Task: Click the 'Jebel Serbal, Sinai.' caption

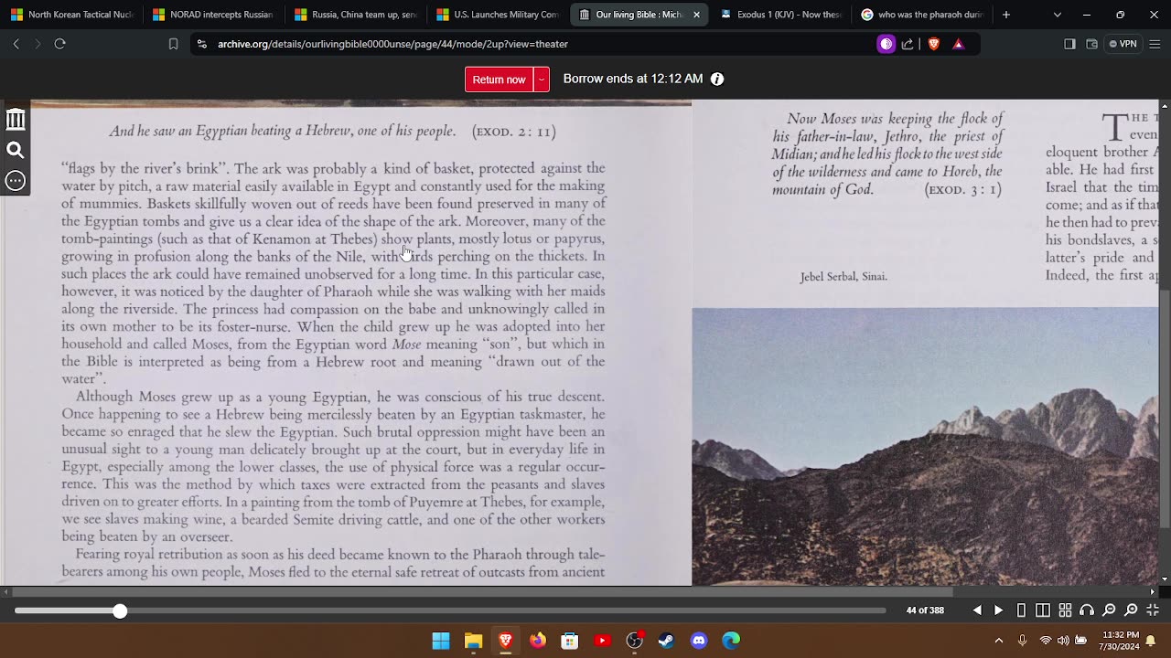Action: 843,277
